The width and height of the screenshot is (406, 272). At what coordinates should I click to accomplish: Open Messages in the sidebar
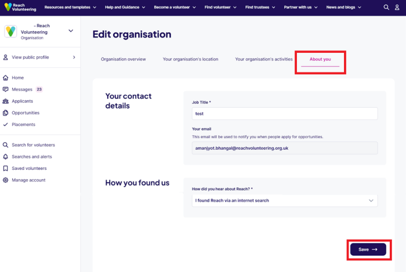[22, 89]
